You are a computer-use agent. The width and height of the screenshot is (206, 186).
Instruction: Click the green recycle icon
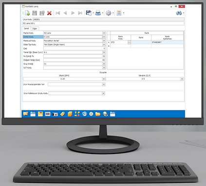[x=91, y=114]
